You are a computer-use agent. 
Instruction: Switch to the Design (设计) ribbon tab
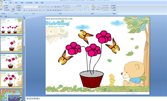click(x=16, y=3)
